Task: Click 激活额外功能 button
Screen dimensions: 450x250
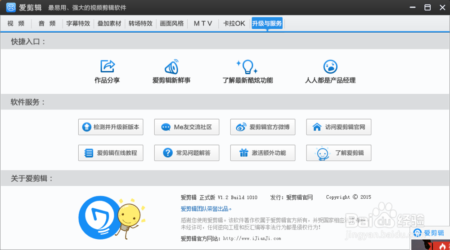Action: pos(263,153)
